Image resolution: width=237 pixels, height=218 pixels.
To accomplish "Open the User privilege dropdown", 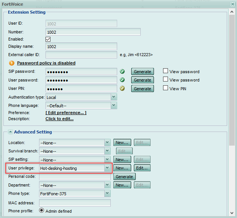I will click(107, 168).
